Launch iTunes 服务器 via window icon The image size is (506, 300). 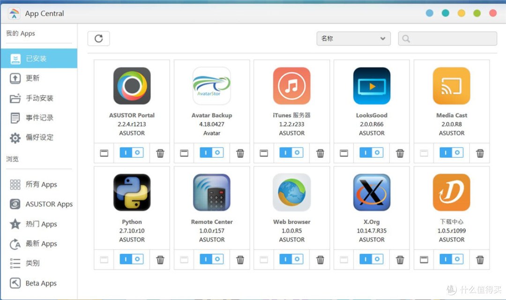[x=264, y=153]
